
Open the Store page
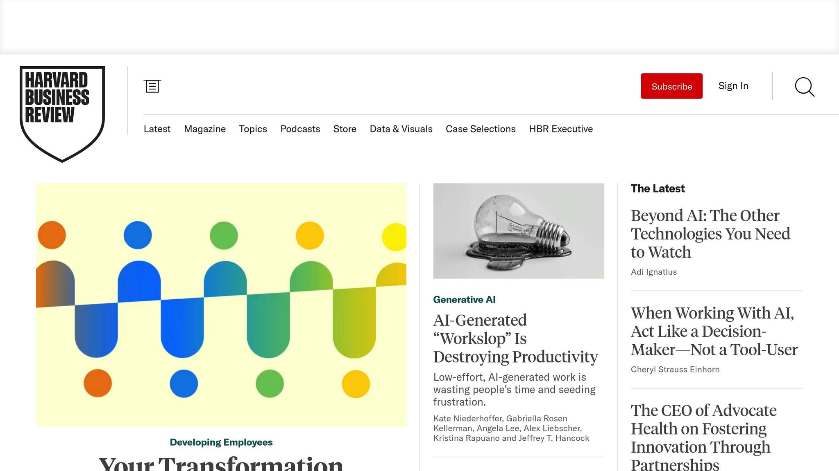coord(345,129)
